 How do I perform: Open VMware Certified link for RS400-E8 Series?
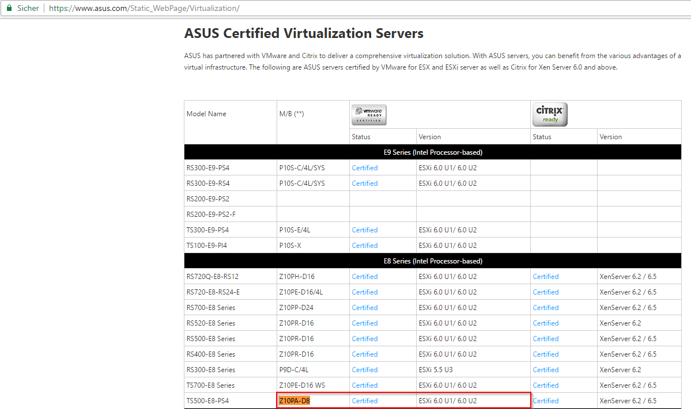point(364,354)
